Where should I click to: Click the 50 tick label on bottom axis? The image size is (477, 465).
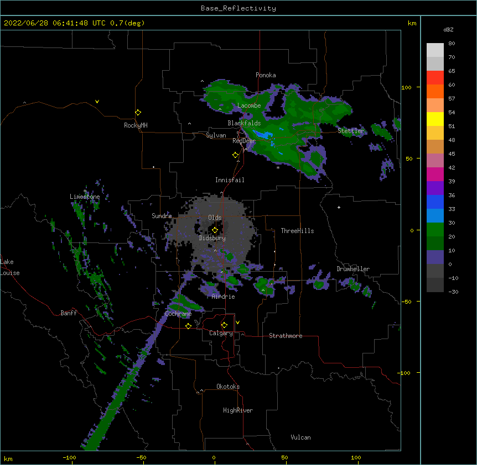pos(284,457)
